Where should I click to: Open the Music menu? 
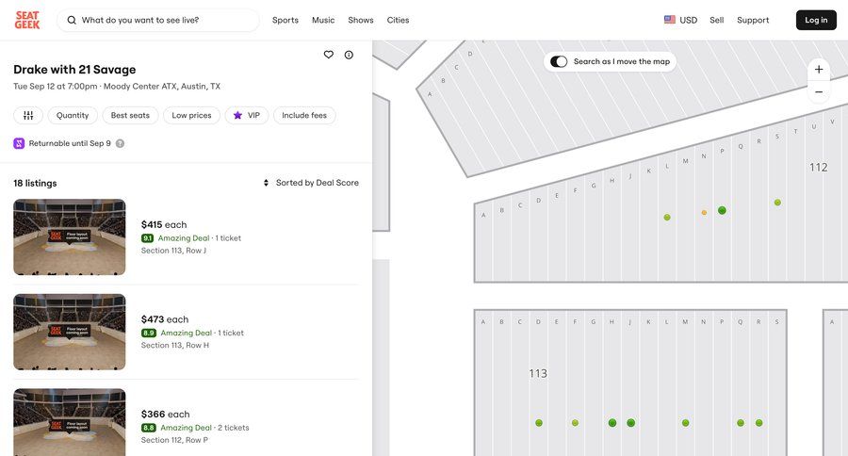click(323, 20)
